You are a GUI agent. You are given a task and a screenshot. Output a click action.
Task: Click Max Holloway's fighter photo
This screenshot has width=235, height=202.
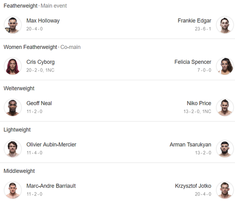coord(13,25)
